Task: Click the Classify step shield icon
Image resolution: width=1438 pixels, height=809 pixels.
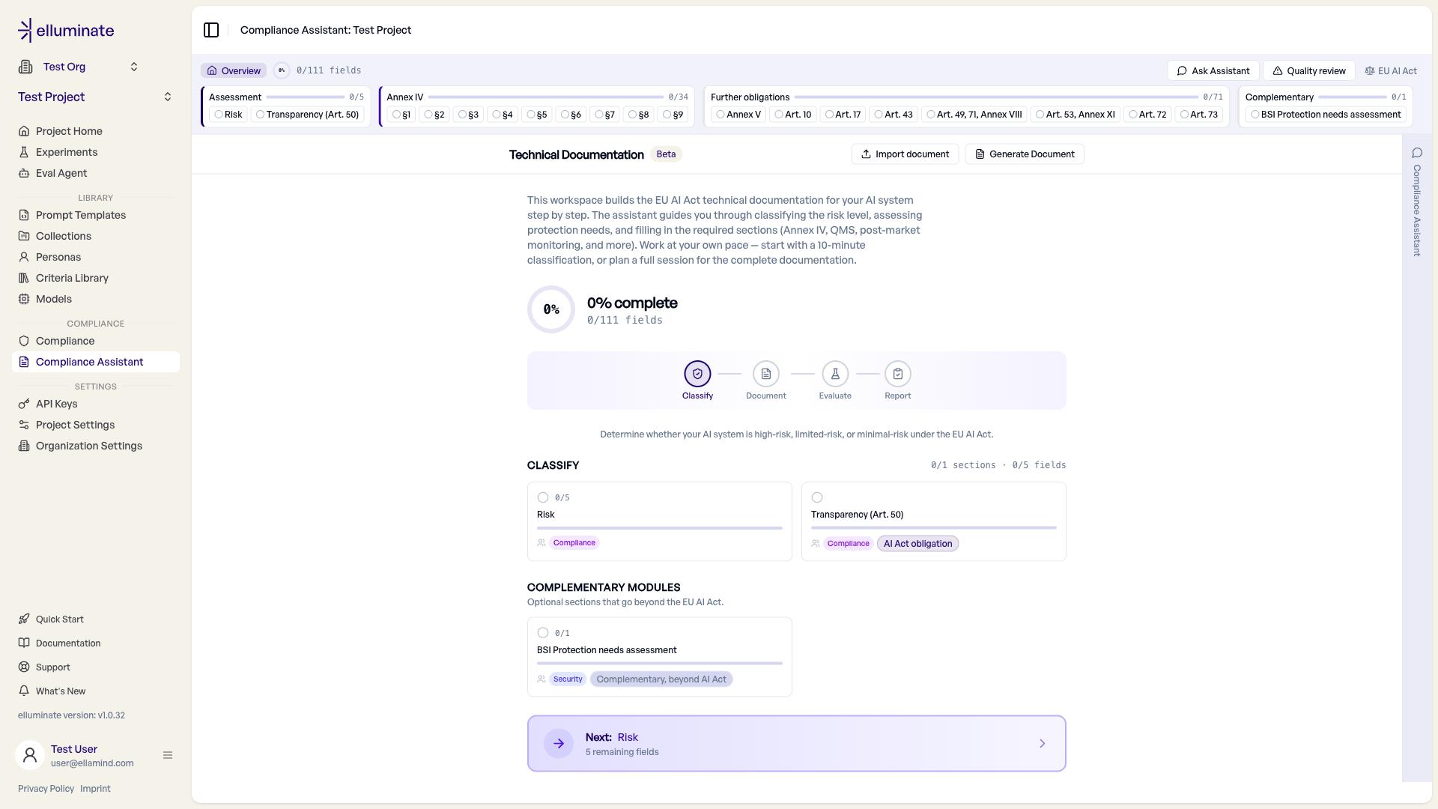Action: (x=697, y=374)
